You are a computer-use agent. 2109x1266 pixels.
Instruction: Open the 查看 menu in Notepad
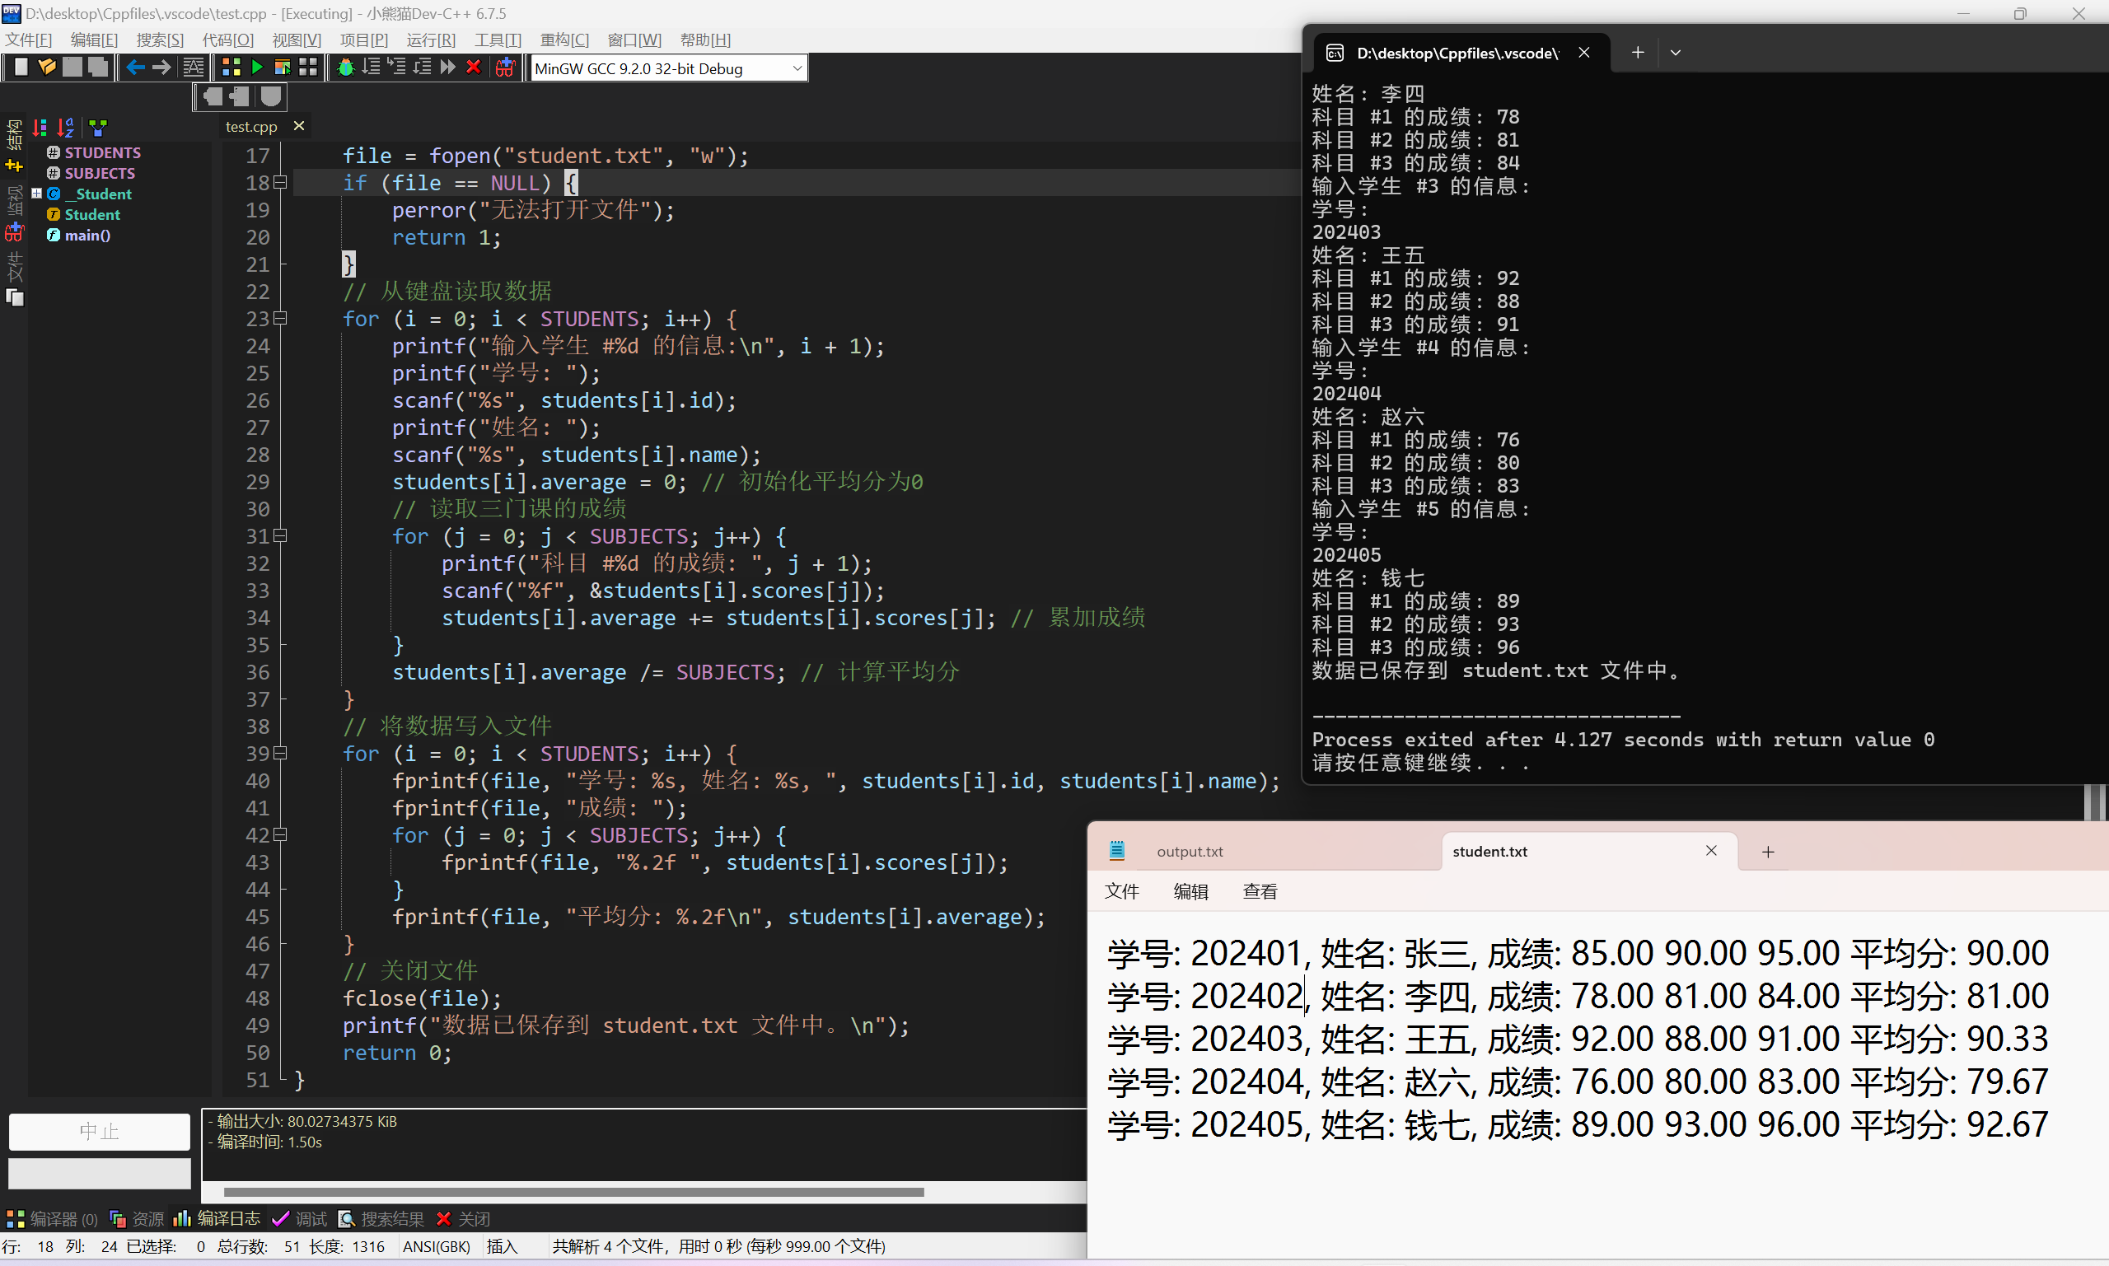[1260, 891]
